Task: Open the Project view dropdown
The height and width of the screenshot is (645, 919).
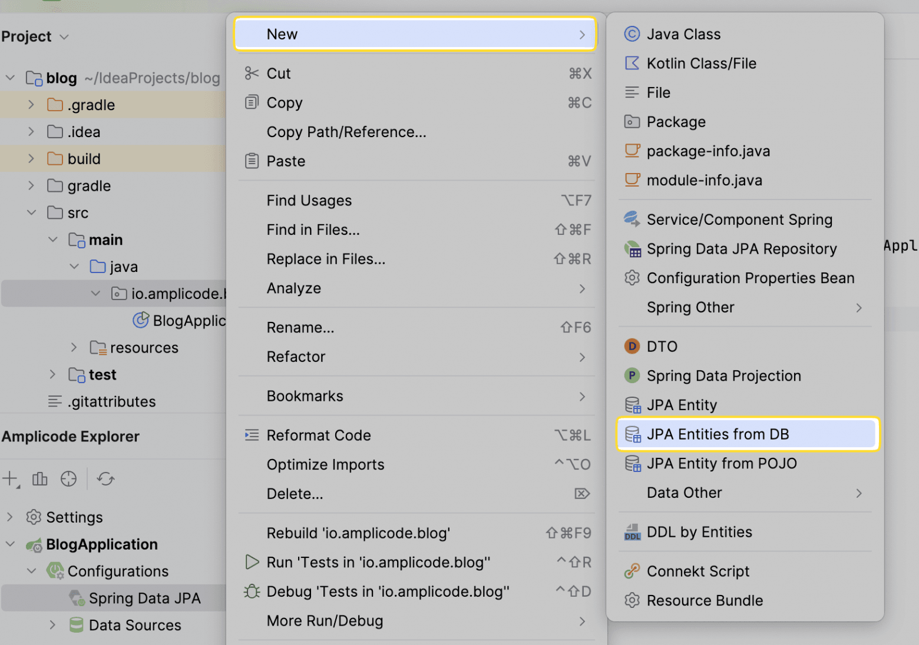Action: tap(64, 36)
